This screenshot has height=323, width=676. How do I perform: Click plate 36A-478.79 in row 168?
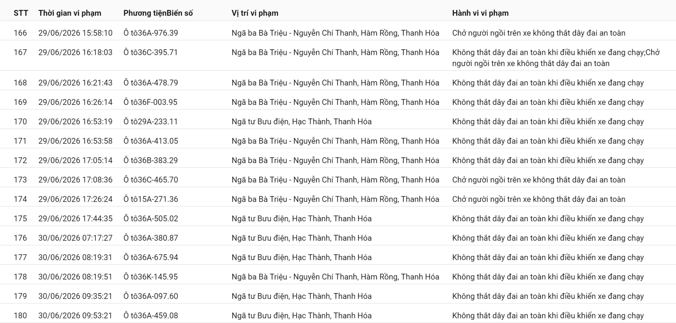151,83
